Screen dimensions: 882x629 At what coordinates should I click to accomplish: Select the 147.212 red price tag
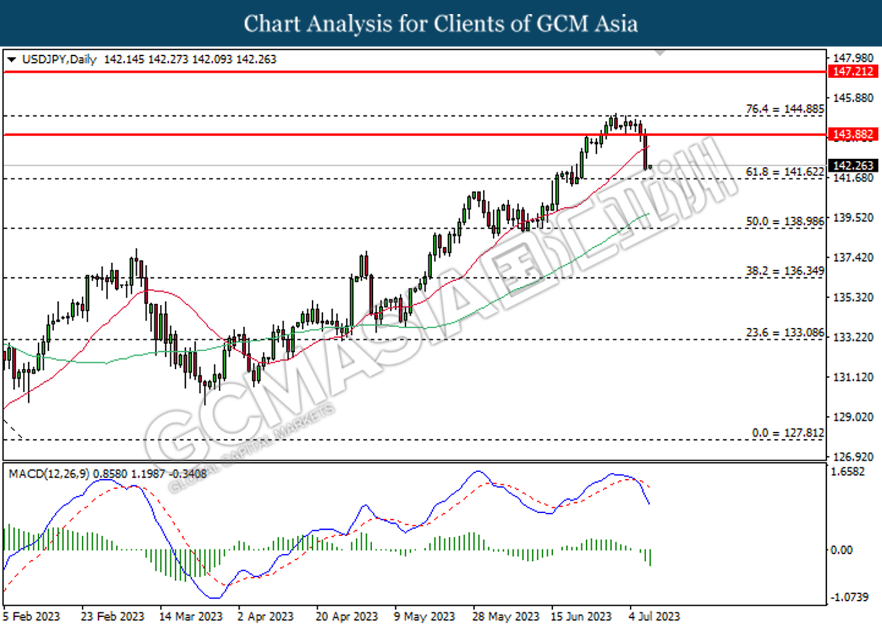pyautogui.click(x=853, y=72)
